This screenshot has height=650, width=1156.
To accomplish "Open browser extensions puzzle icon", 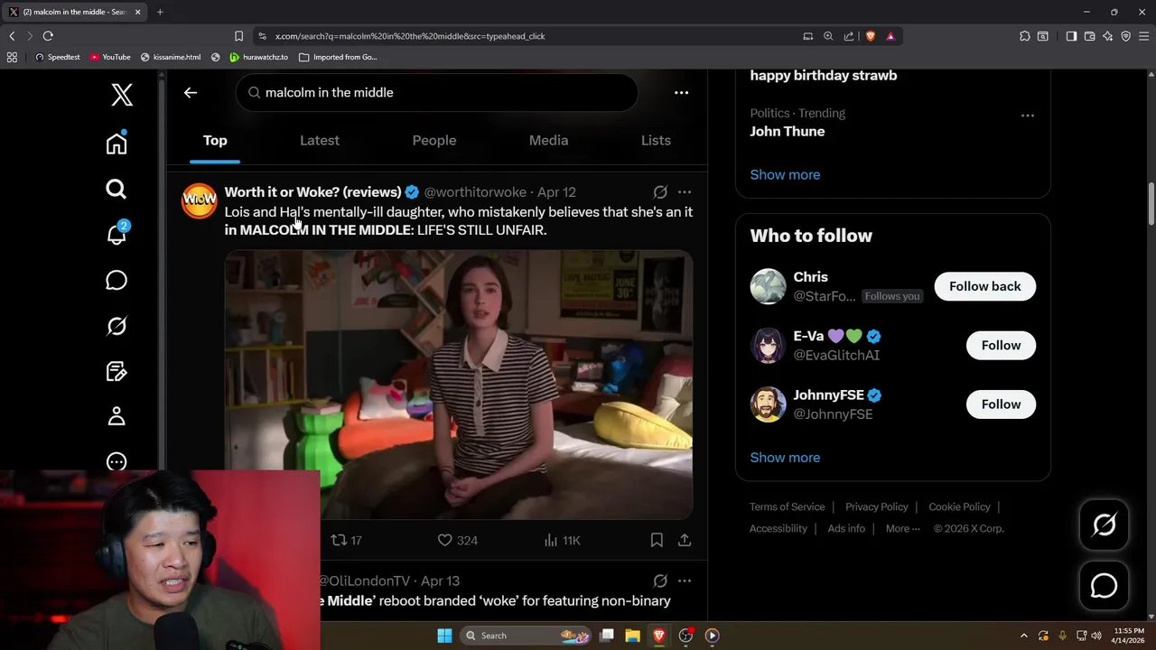I will [x=1024, y=36].
